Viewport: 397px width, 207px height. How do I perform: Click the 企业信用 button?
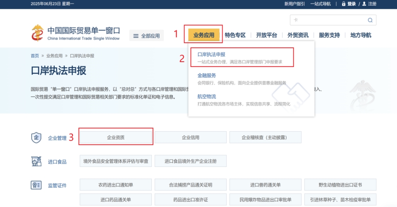point(191,137)
